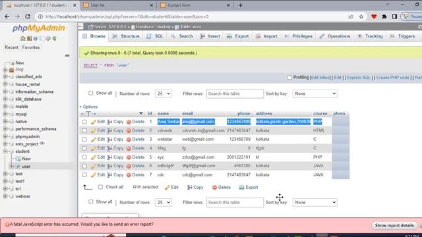Click the browser back arrow
Viewport: 422px width, 237px height.
tap(7, 16)
